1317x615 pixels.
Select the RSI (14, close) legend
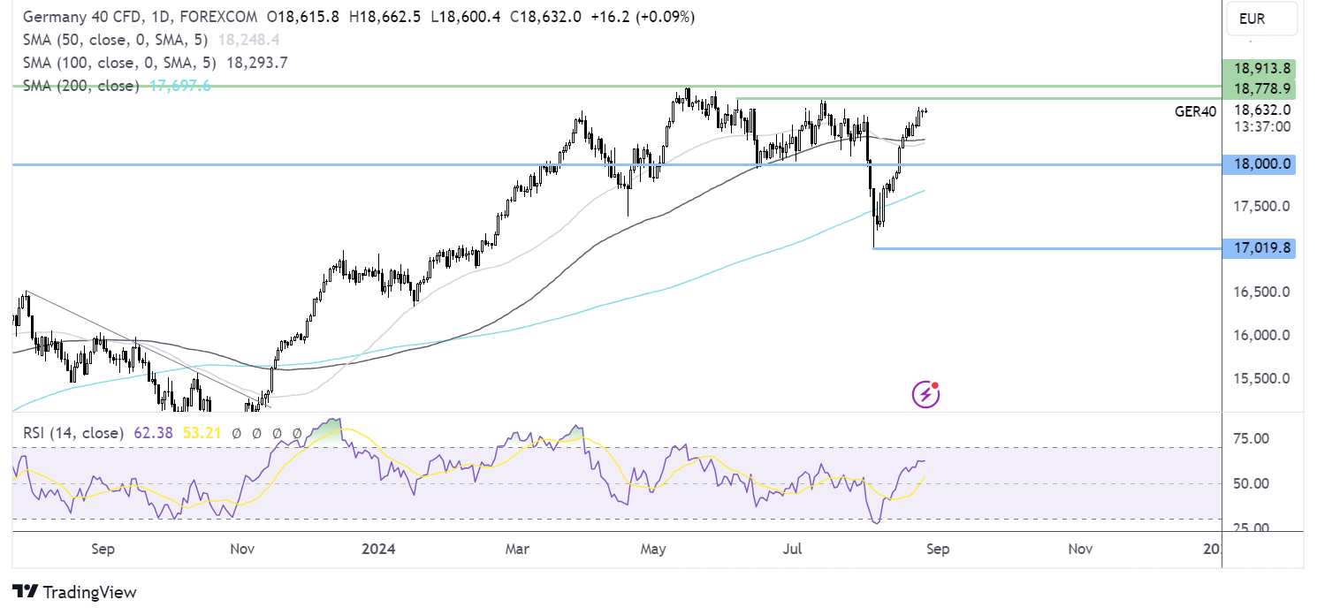(x=72, y=433)
